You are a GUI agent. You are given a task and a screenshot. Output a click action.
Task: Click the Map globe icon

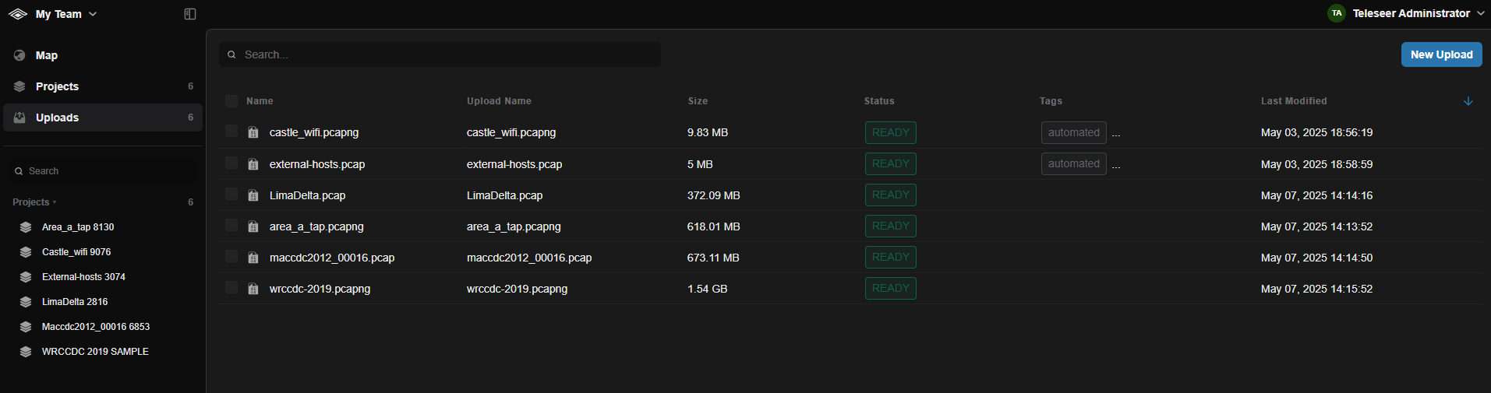click(x=19, y=55)
